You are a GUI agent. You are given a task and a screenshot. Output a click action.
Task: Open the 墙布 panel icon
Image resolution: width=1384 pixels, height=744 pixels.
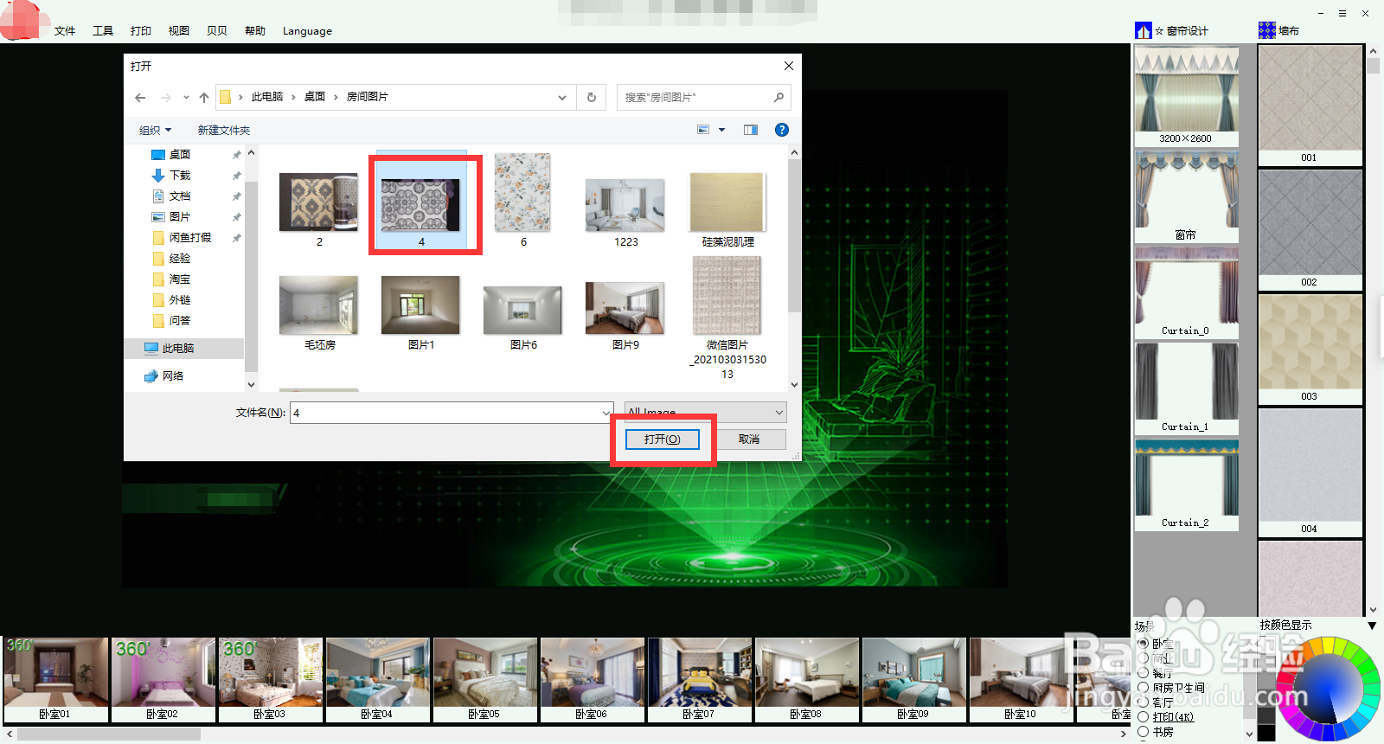coord(1267,30)
